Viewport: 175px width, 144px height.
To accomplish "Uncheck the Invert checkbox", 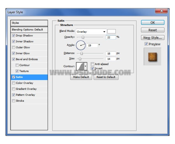I will click(92, 68).
